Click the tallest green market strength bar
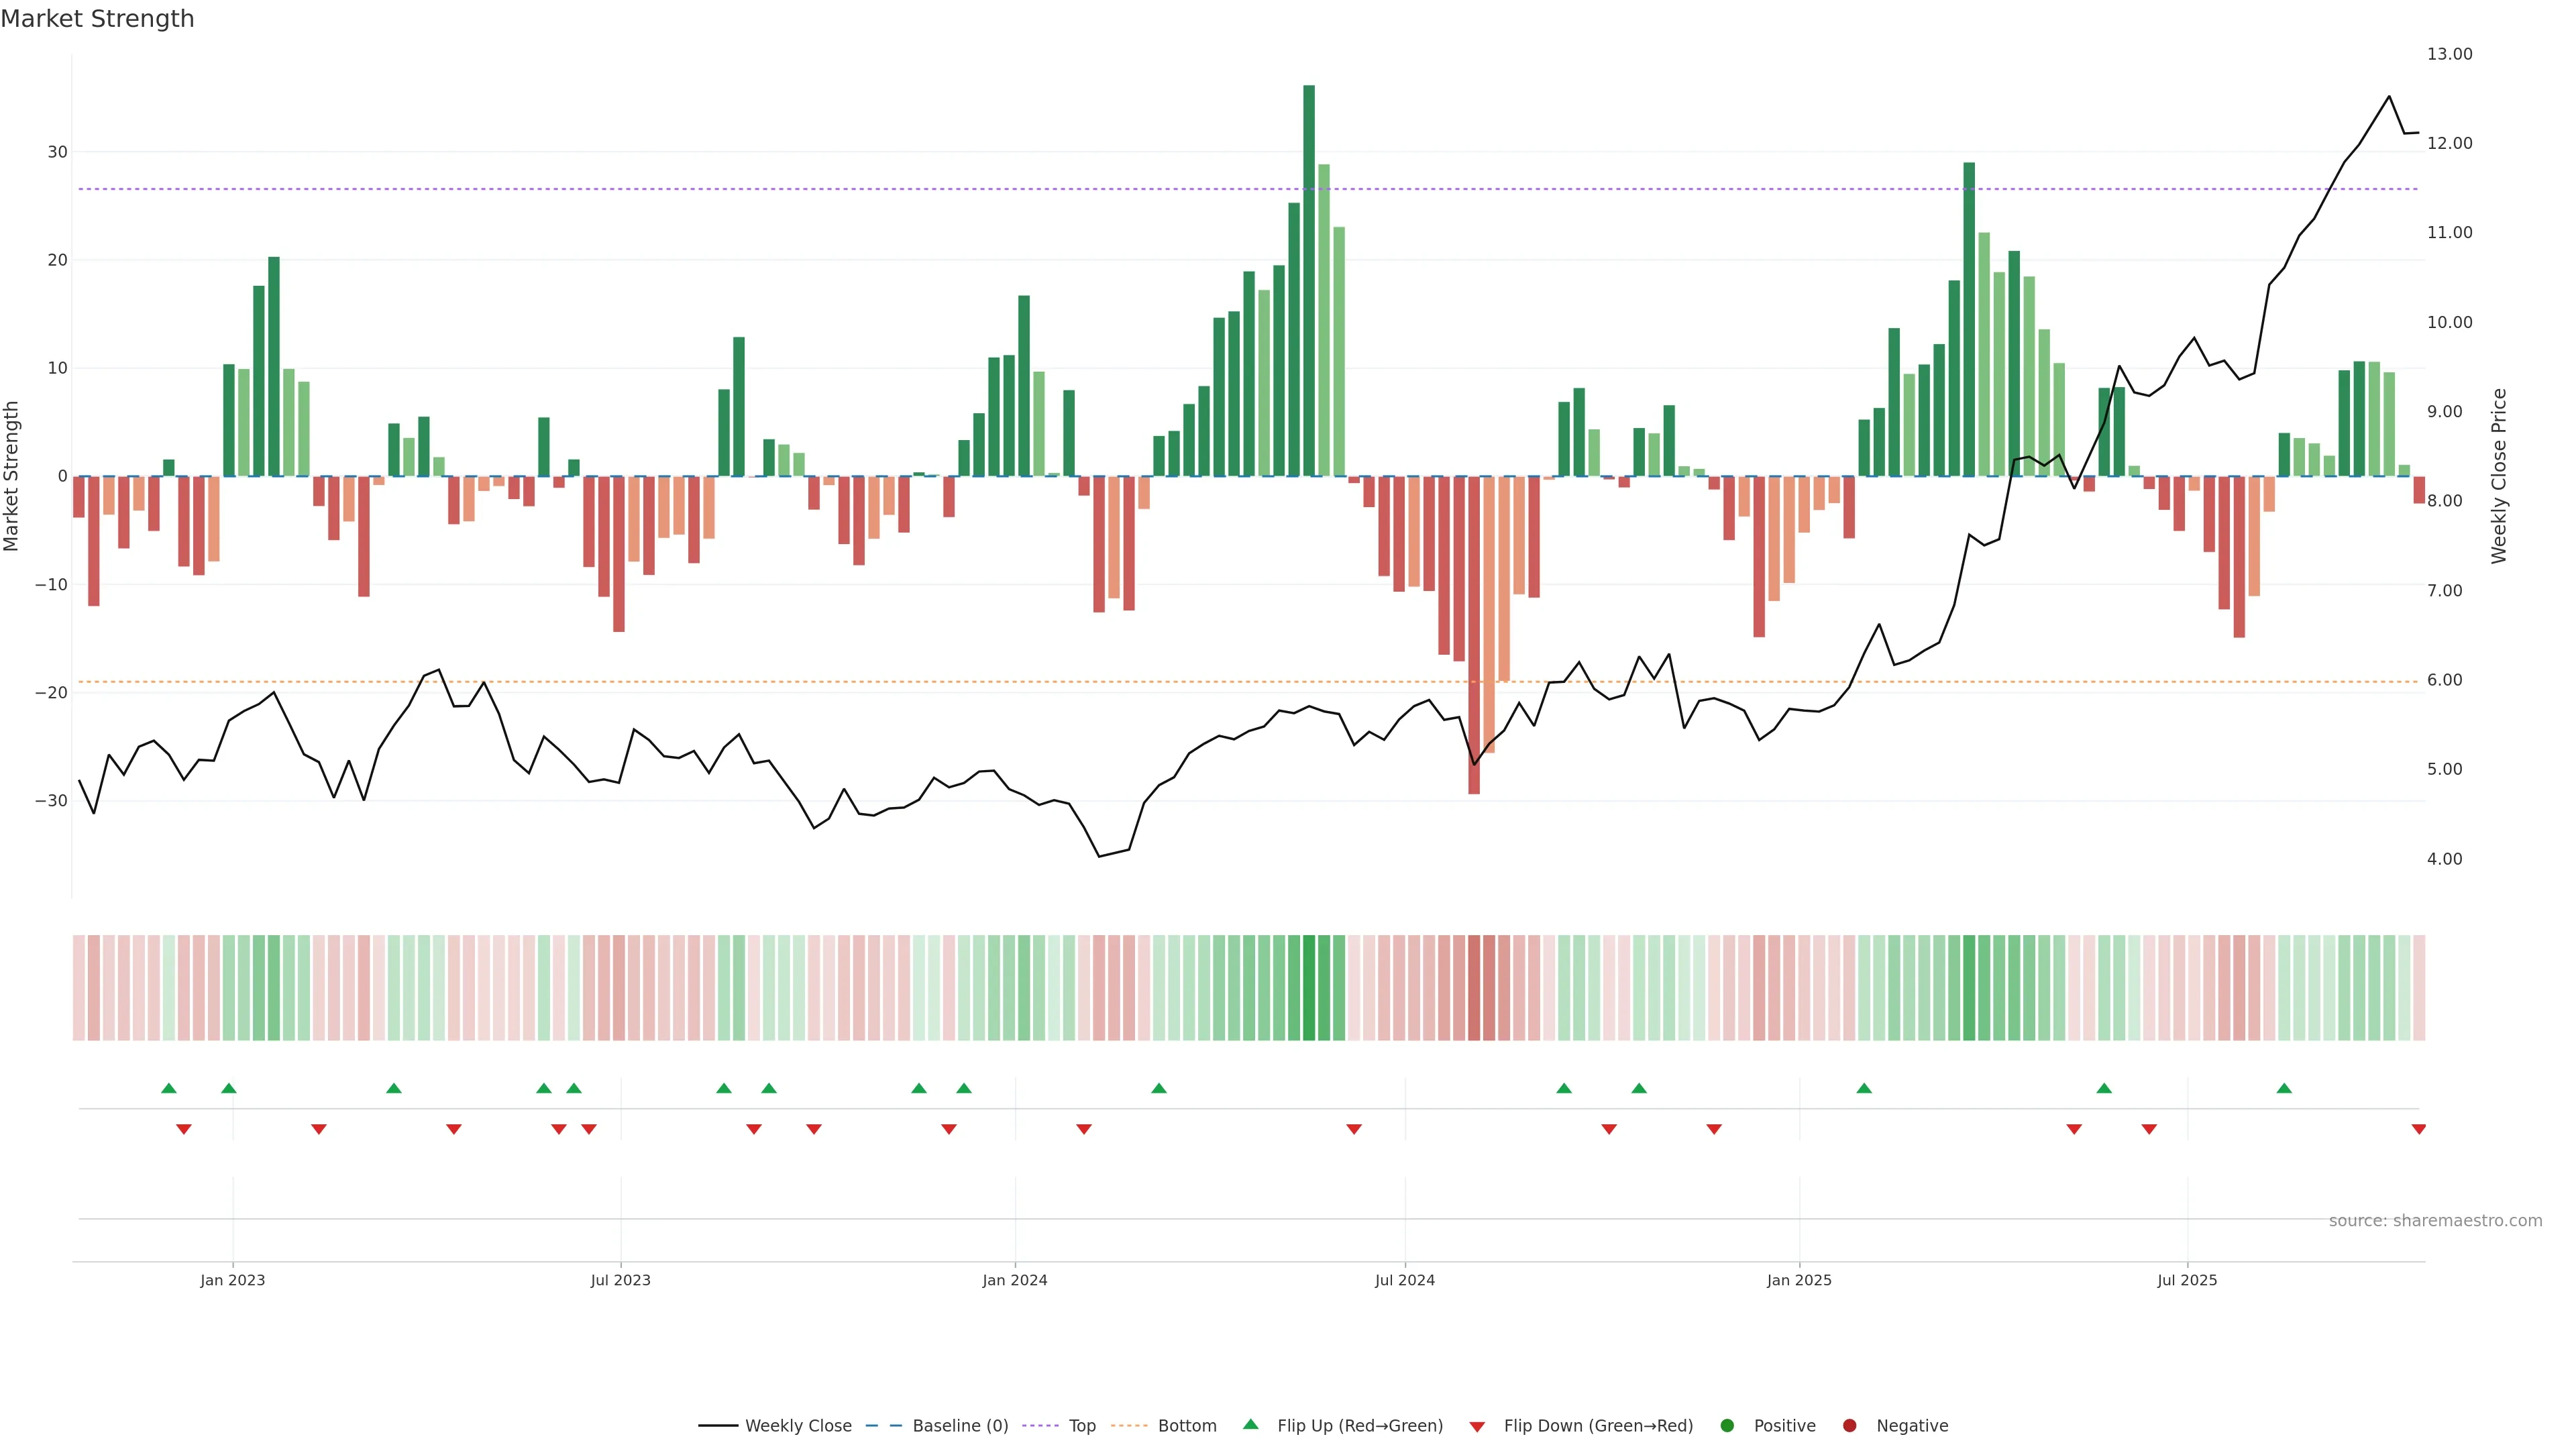The height and width of the screenshot is (1449, 2576). 1309,280
